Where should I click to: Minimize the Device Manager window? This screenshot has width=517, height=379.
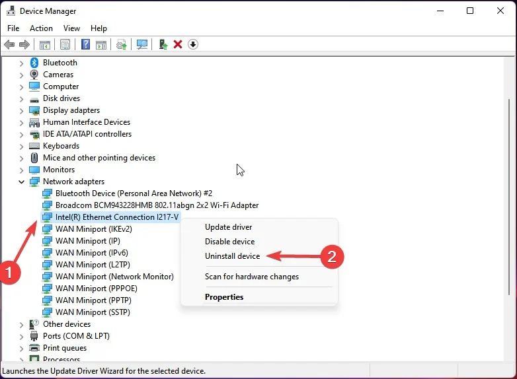pos(440,11)
